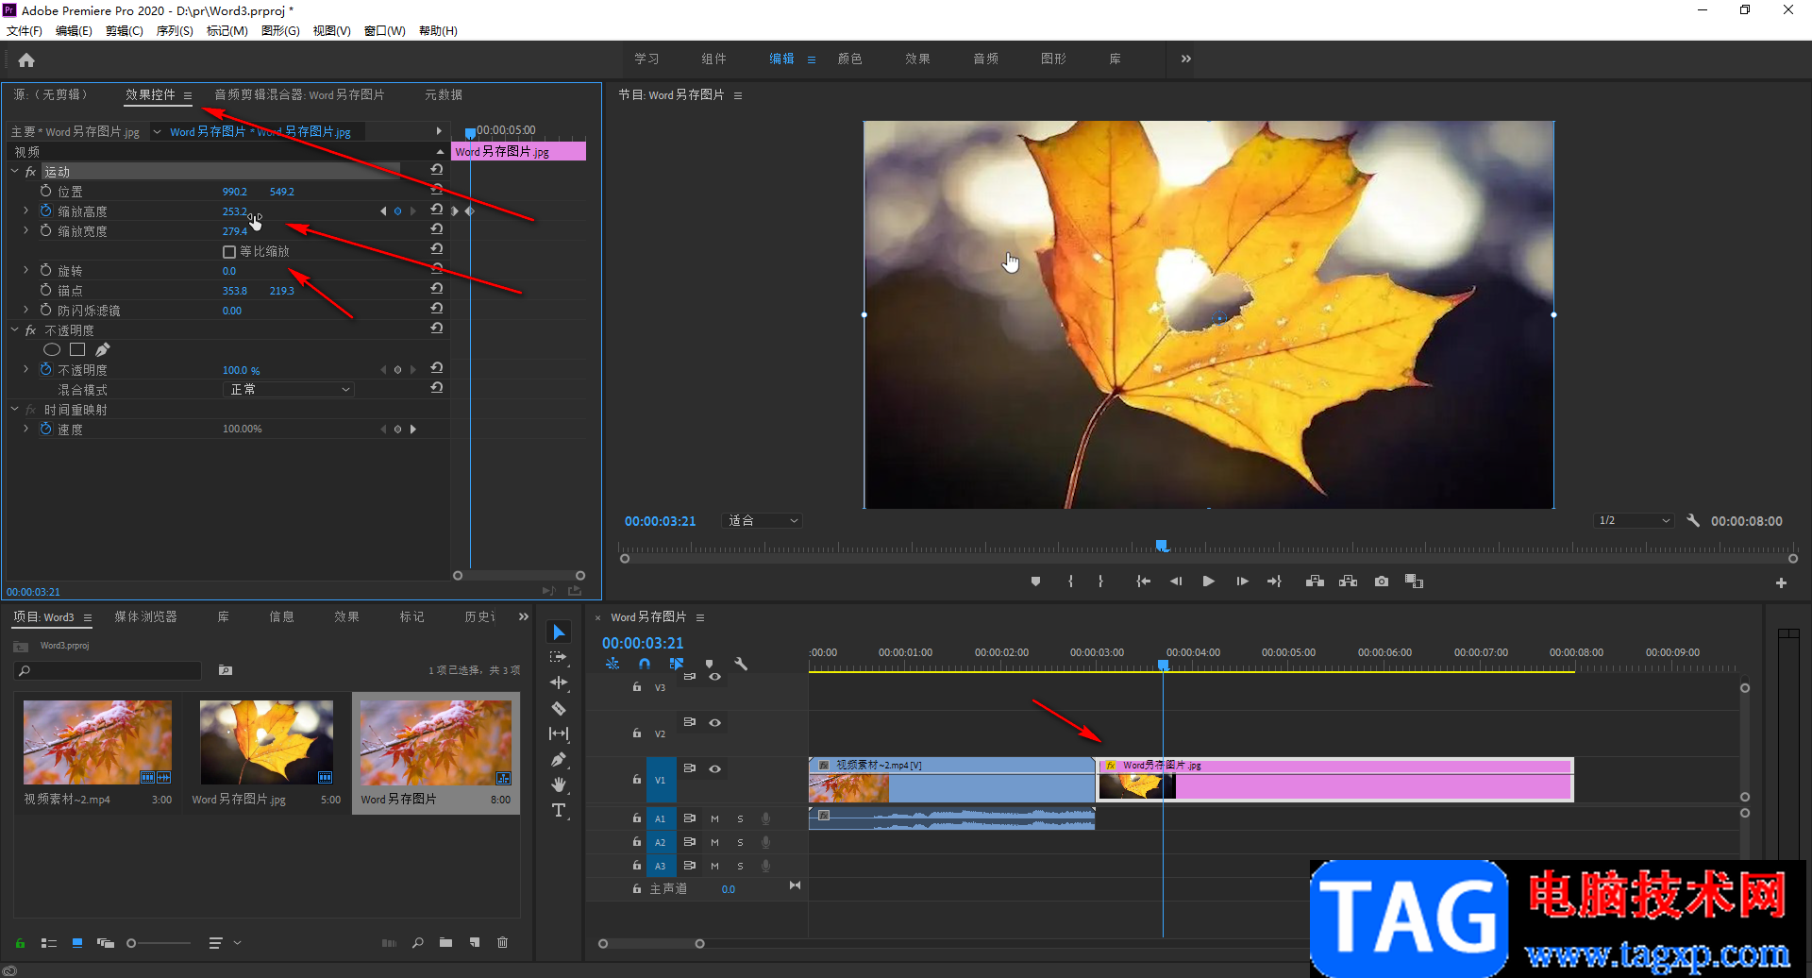
Task: Select the Hand tool
Action: [x=559, y=784]
